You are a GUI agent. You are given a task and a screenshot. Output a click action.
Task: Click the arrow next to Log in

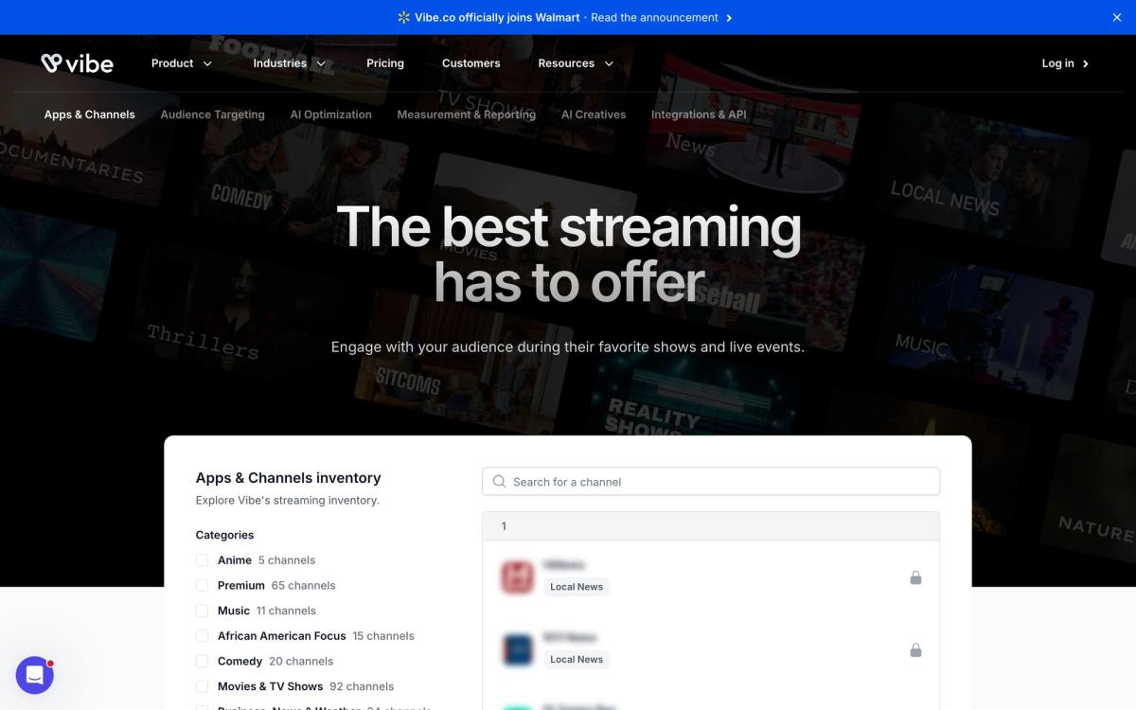[1086, 63]
